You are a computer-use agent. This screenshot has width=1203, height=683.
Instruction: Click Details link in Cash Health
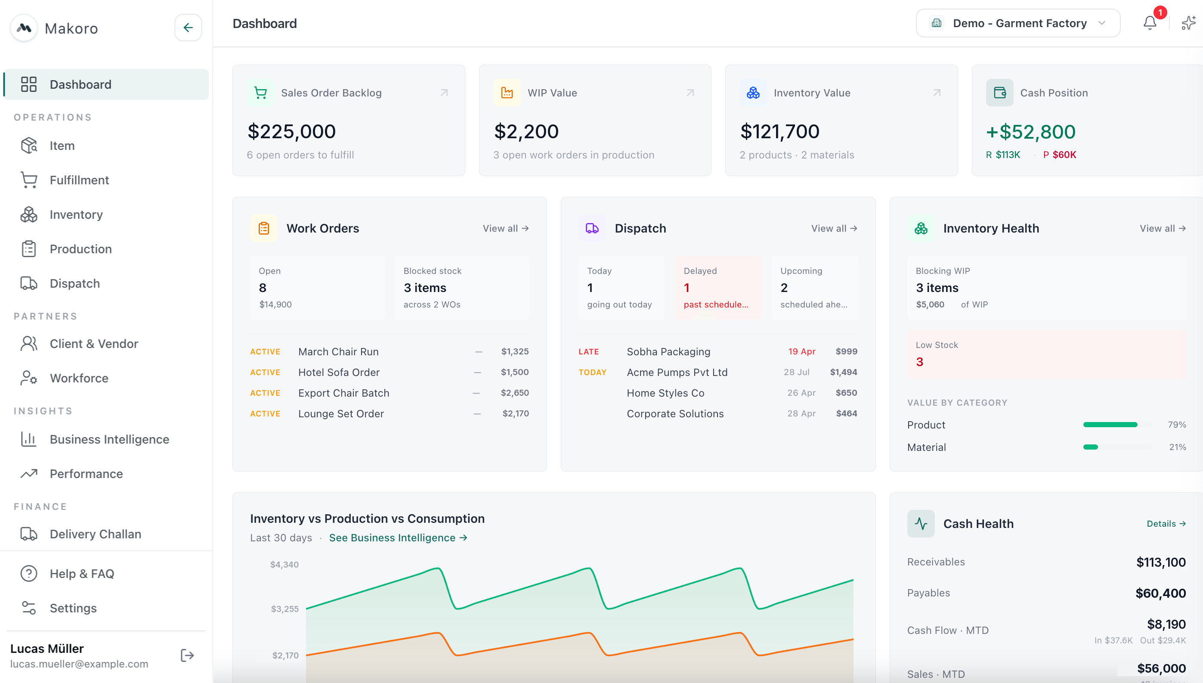pyautogui.click(x=1166, y=524)
